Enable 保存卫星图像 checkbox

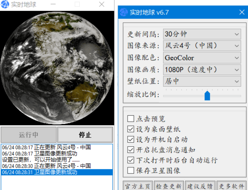pos(131,170)
